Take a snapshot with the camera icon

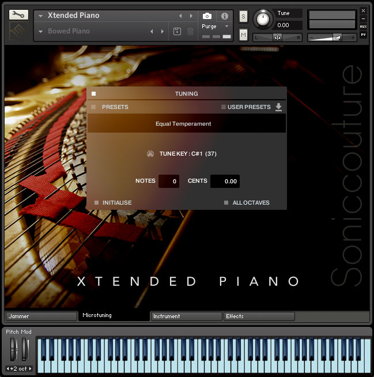[207, 16]
